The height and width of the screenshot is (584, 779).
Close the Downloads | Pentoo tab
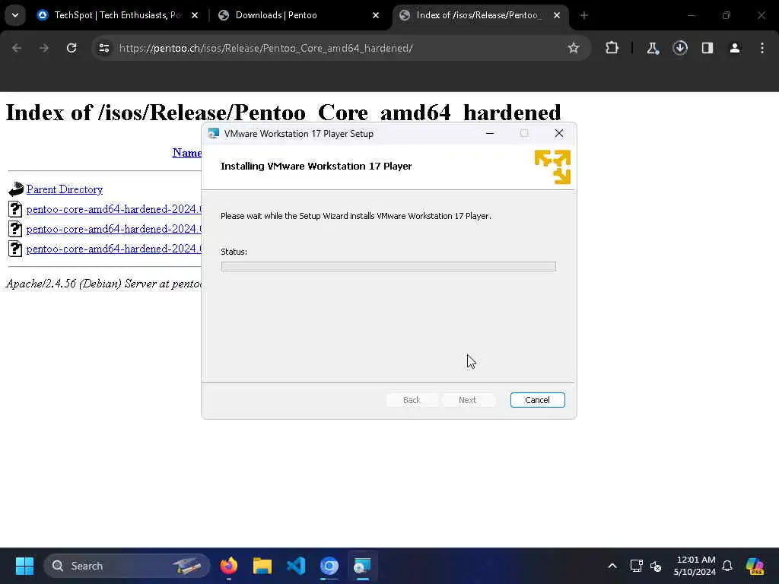pyautogui.click(x=376, y=15)
